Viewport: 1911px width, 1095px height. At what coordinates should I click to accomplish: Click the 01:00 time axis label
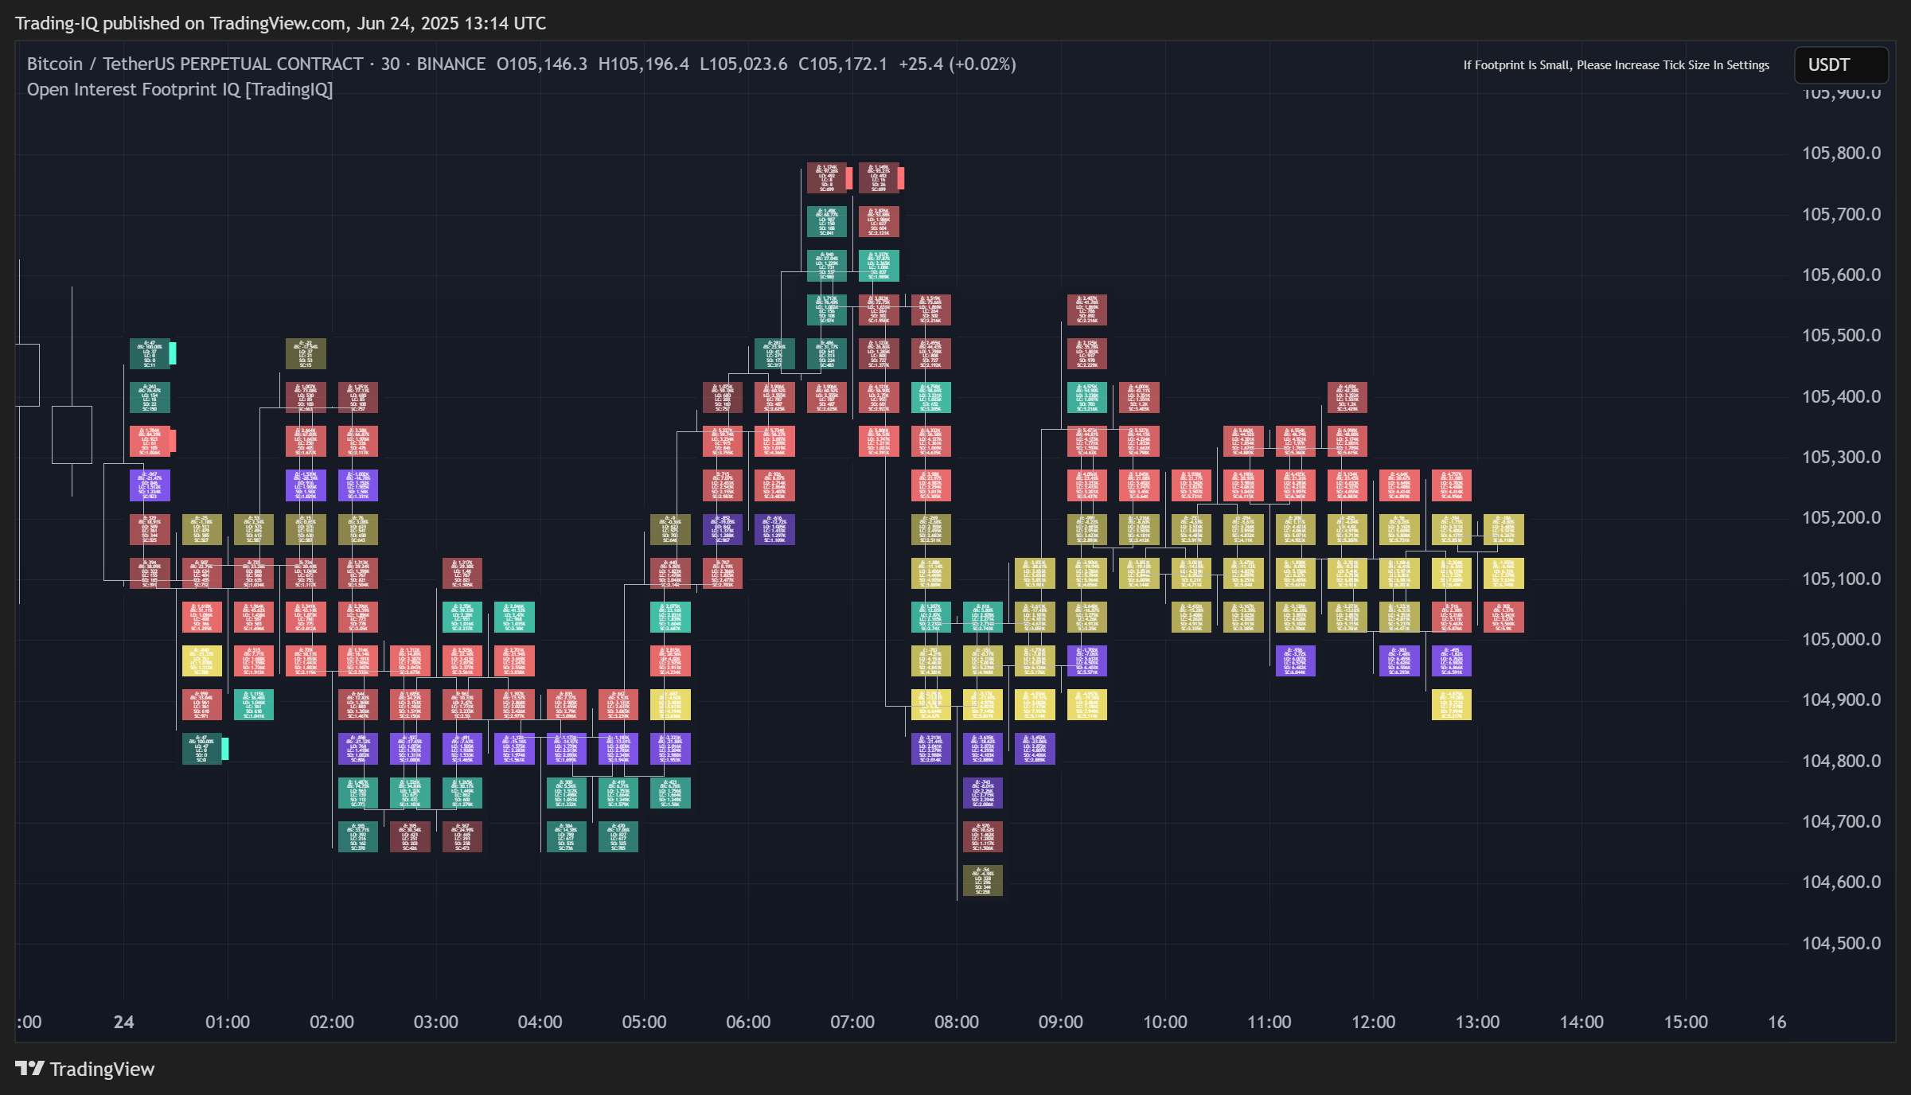tap(228, 1022)
